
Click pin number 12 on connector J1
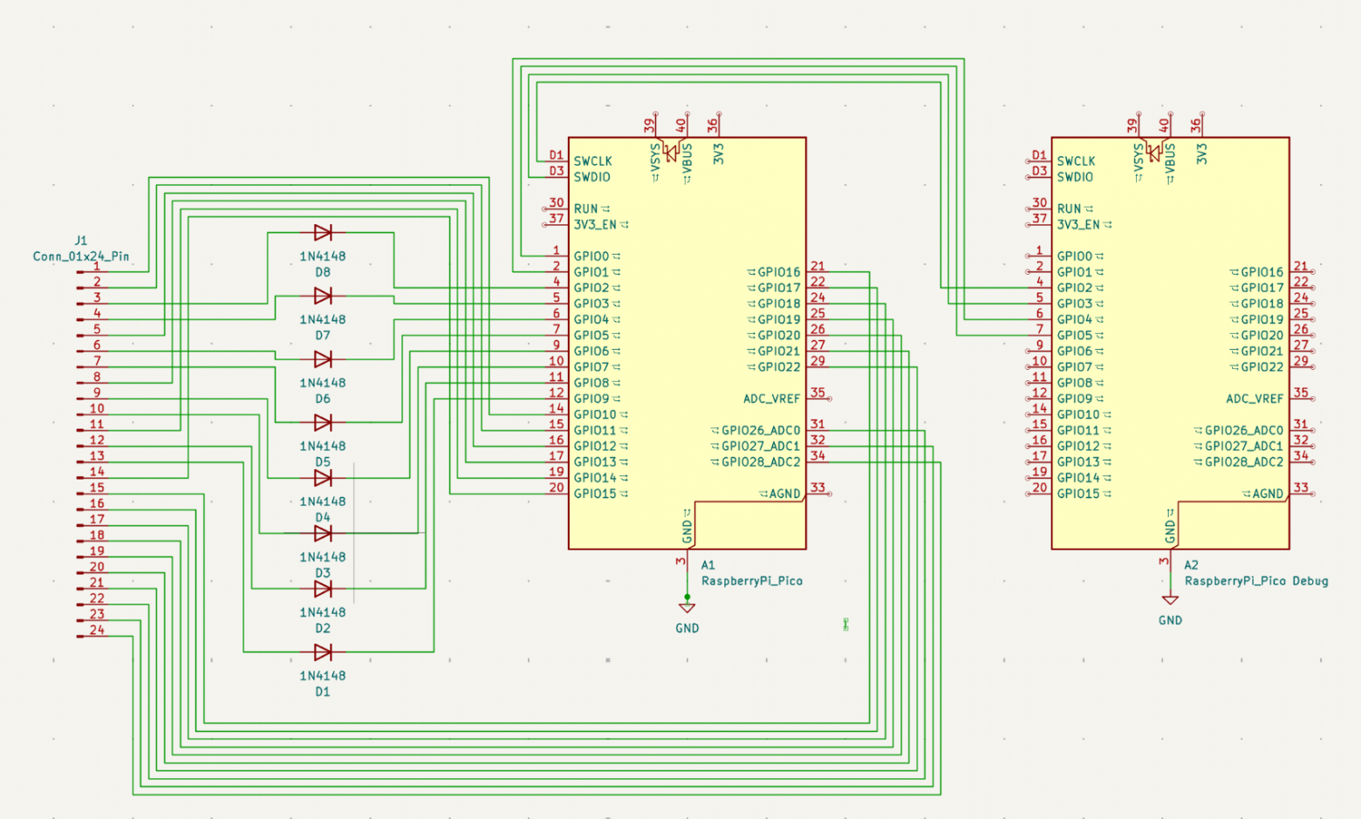click(97, 440)
